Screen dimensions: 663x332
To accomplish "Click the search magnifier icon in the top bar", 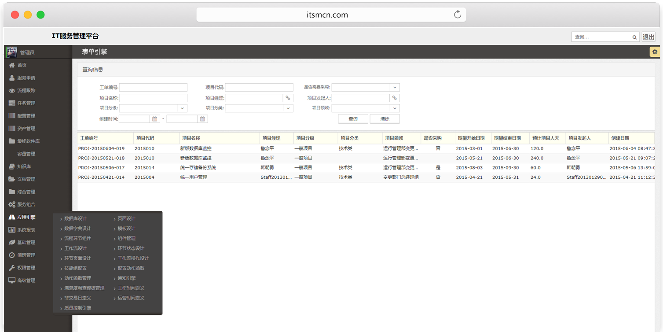I will [634, 37].
